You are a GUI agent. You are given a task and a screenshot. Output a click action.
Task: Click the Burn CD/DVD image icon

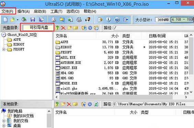88,20
